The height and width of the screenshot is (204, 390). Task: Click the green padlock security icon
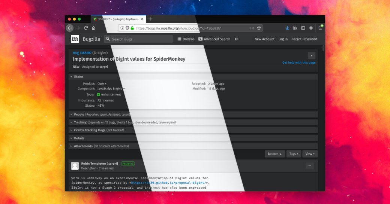pyautogui.click(x=132, y=28)
